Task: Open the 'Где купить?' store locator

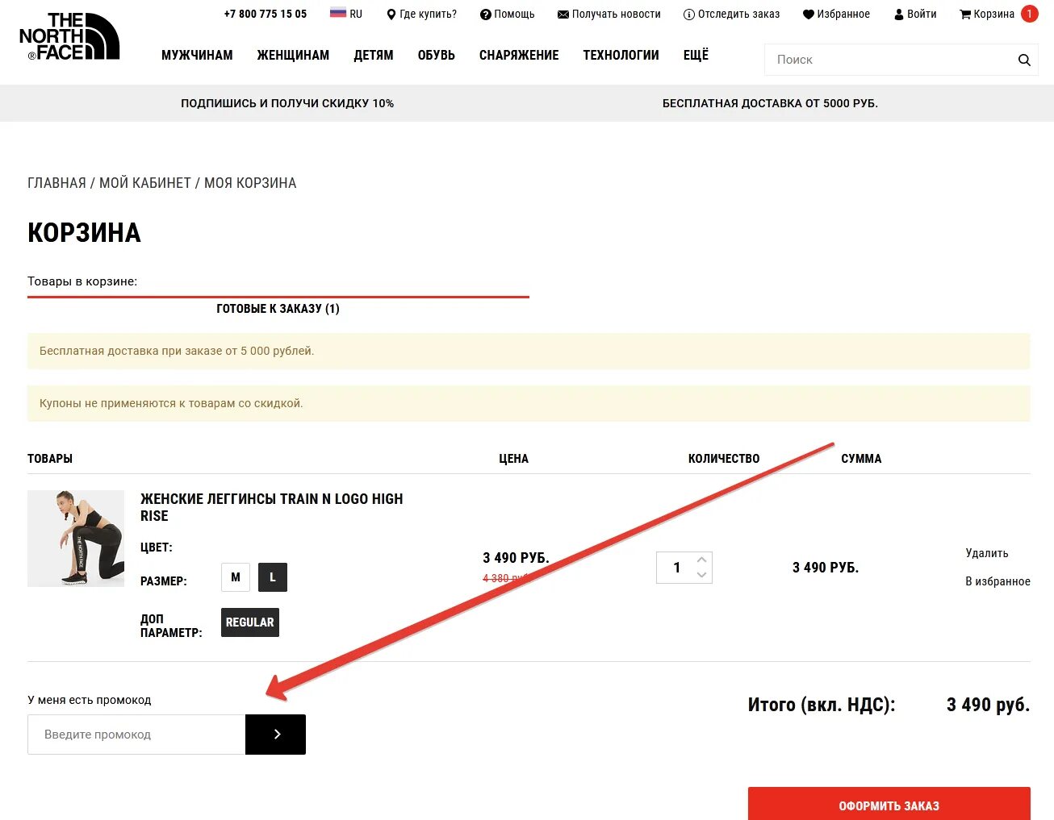Action: [x=421, y=14]
